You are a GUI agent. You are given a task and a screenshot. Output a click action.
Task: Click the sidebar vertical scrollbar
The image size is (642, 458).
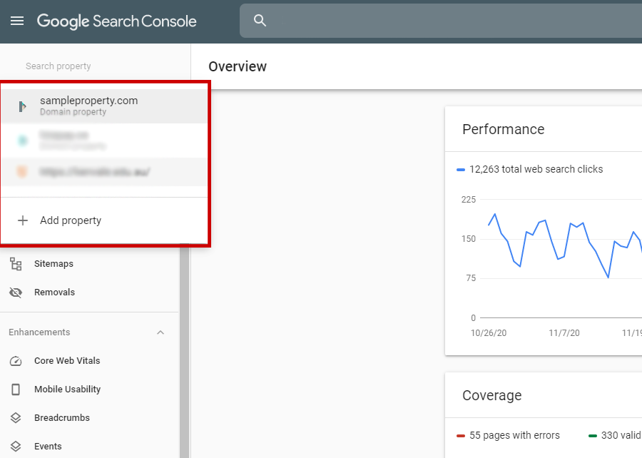[x=184, y=351]
